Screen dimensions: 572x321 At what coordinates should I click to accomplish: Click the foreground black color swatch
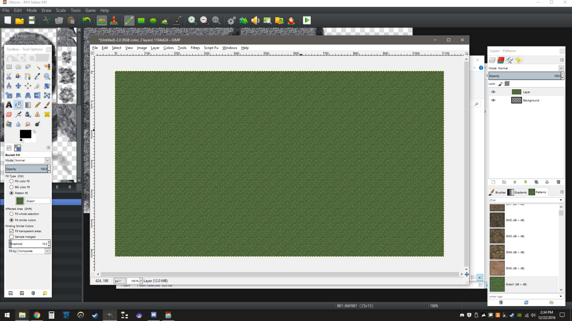point(25,134)
